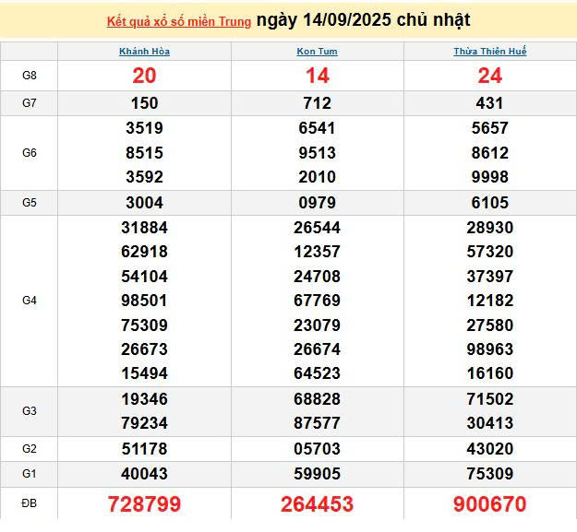Select G1 number 59905
577x532 pixels.
pyautogui.click(x=318, y=474)
